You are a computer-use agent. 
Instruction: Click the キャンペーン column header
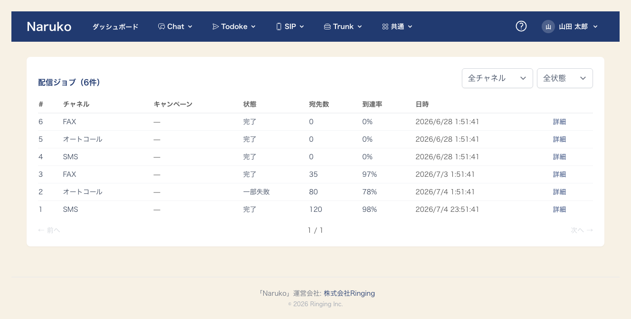tap(173, 104)
